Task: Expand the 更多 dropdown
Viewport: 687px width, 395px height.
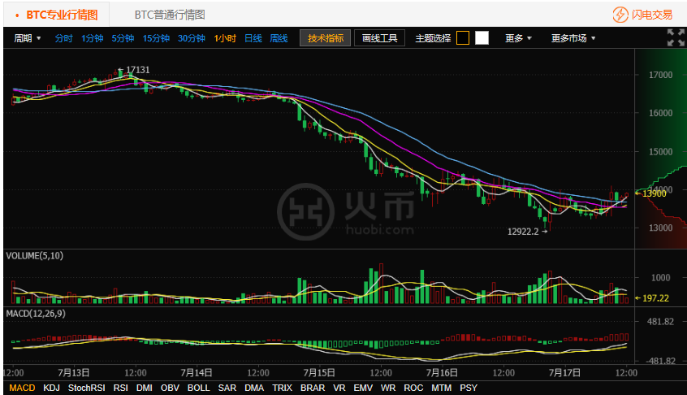Action: click(518, 38)
